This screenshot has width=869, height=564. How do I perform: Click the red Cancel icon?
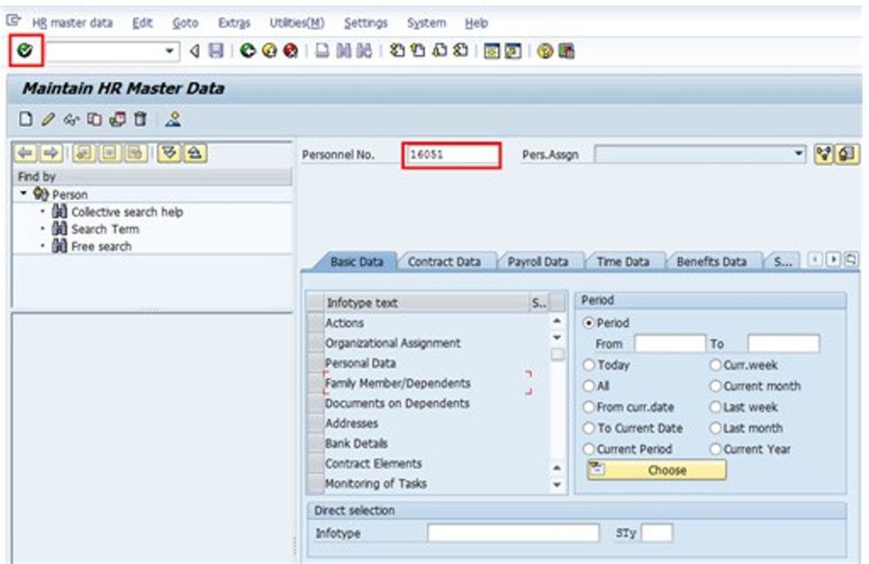290,51
